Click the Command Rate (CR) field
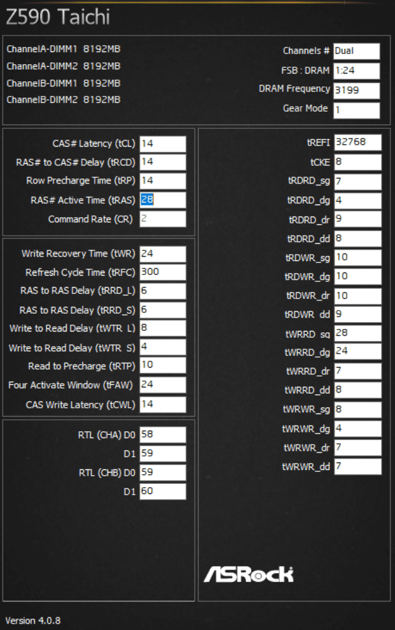The width and height of the screenshot is (395, 630). 163,219
